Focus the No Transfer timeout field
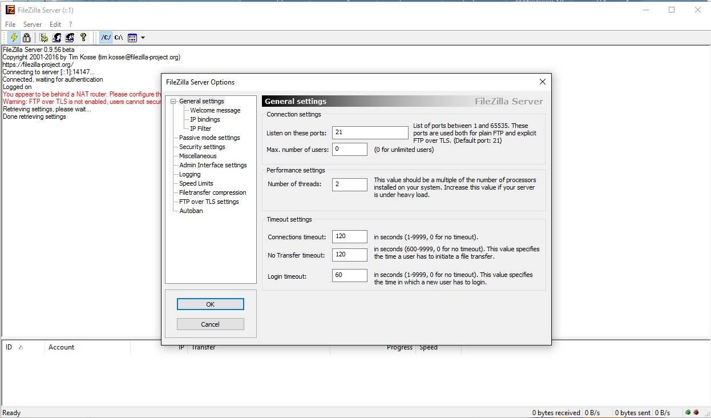711x418 pixels. coord(350,255)
